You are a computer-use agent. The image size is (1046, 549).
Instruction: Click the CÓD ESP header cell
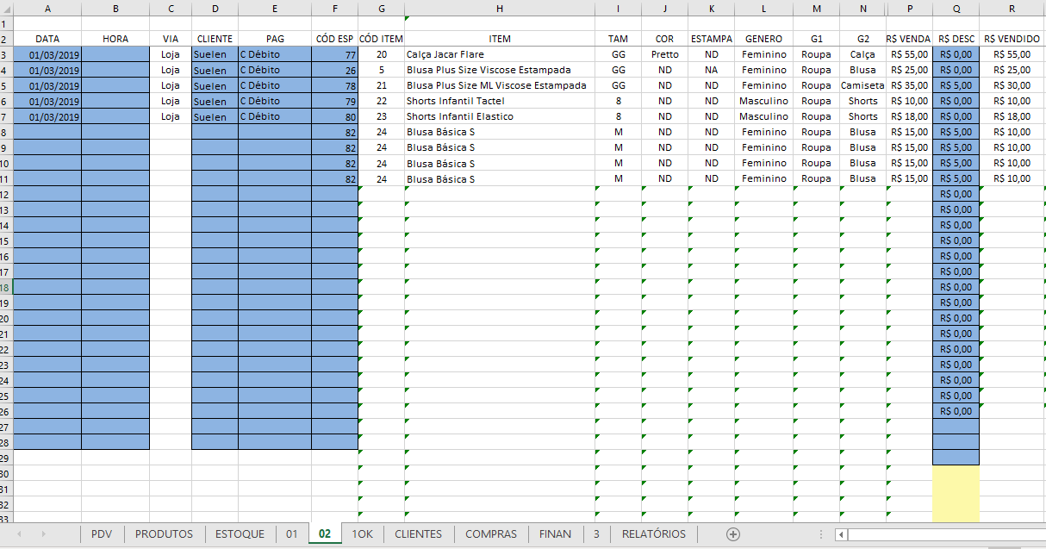pyautogui.click(x=334, y=39)
